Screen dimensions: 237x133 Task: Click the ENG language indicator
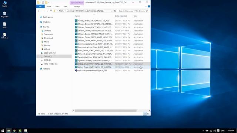tap(223, 131)
